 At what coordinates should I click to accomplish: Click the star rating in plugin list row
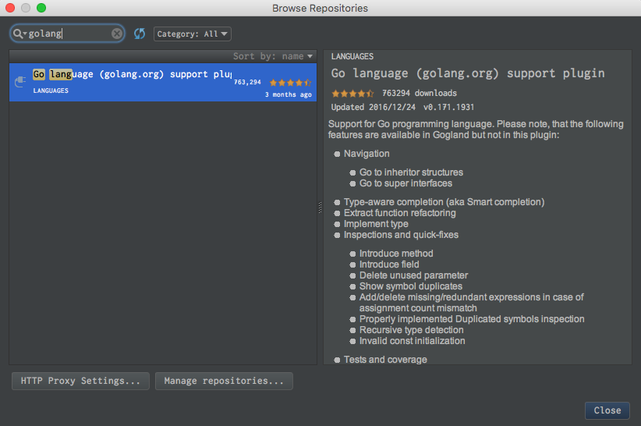290,83
